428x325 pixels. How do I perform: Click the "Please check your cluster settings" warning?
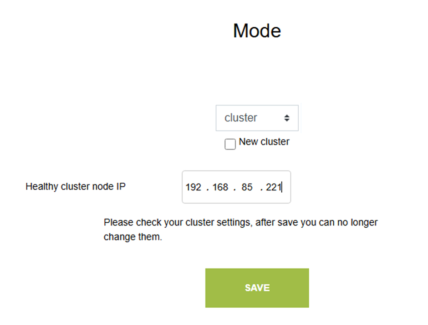click(x=178, y=223)
